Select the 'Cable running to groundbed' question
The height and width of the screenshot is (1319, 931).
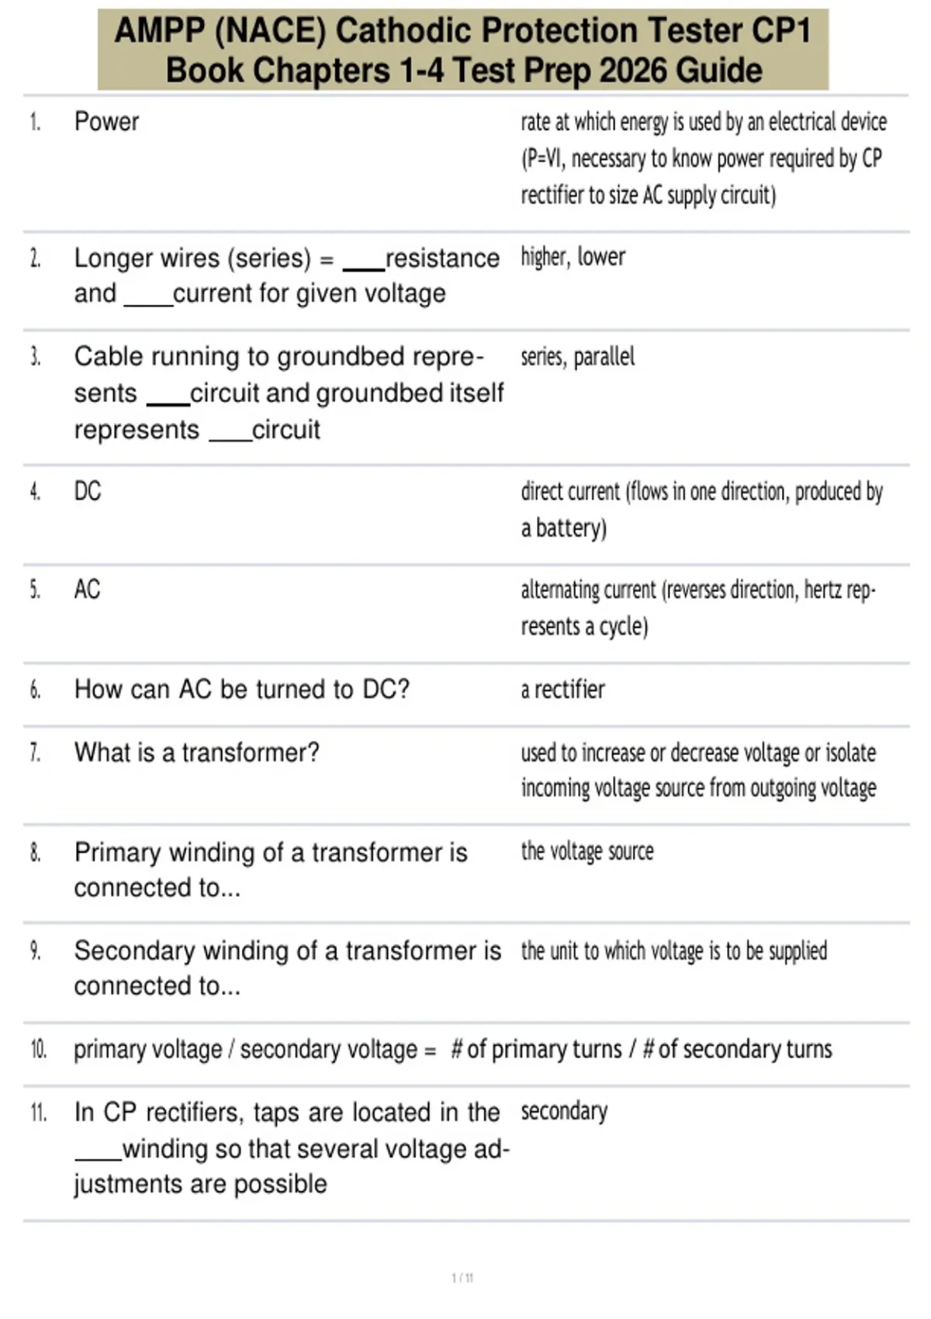pyautogui.click(x=289, y=393)
